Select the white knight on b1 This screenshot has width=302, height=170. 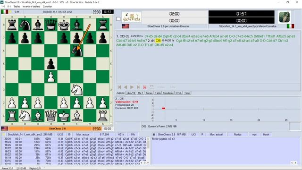coord(25,116)
